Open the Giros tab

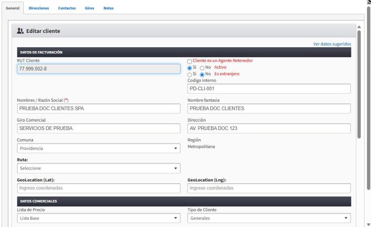[x=90, y=8]
